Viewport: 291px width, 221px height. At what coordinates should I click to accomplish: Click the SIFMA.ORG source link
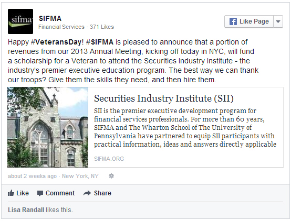(x=109, y=159)
